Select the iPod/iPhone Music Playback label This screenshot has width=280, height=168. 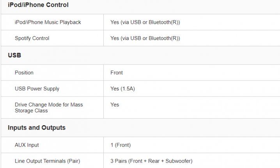pyautogui.click(x=48, y=22)
